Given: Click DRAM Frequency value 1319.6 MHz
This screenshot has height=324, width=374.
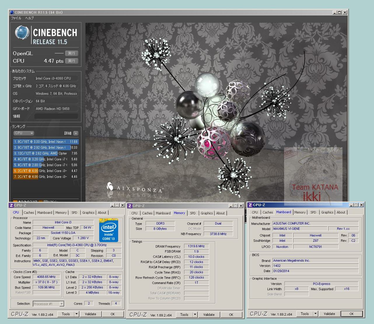Looking at the screenshot, I should click(x=196, y=246).
